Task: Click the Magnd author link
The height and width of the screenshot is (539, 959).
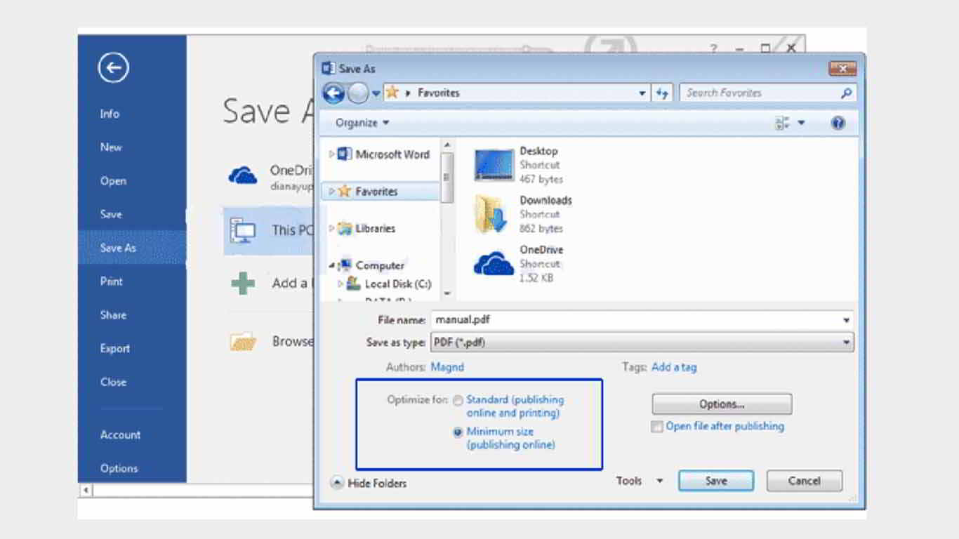Action: click(x=447, y=367)
